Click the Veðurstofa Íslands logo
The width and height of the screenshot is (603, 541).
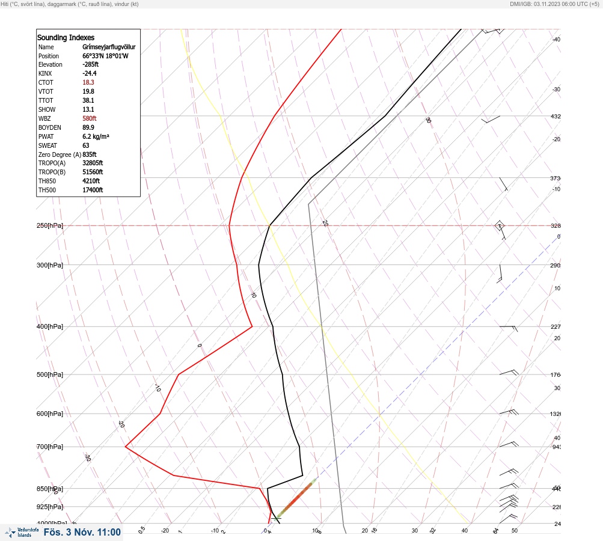coord(22,533)
